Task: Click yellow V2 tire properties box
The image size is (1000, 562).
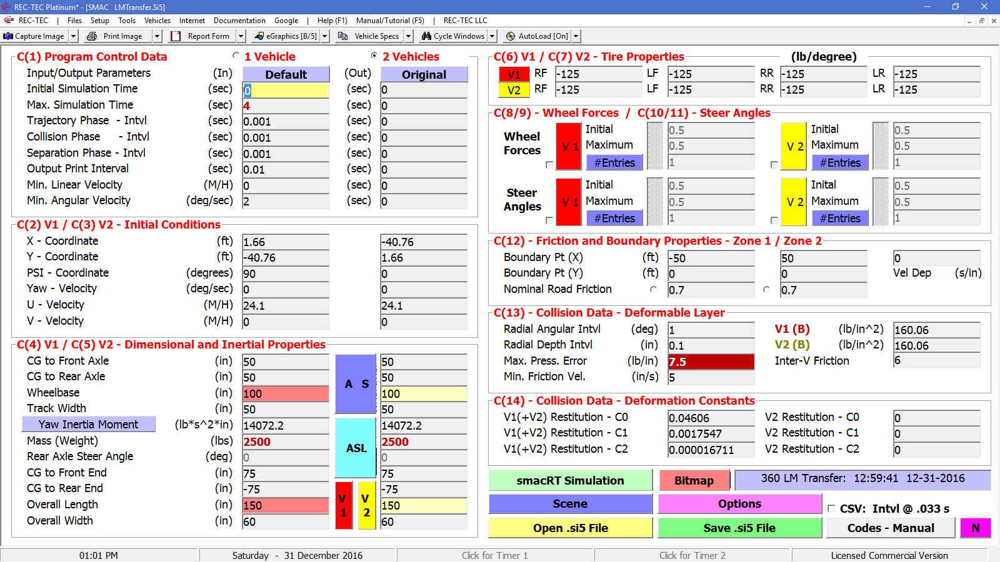Action: click(x=514, y=89)
